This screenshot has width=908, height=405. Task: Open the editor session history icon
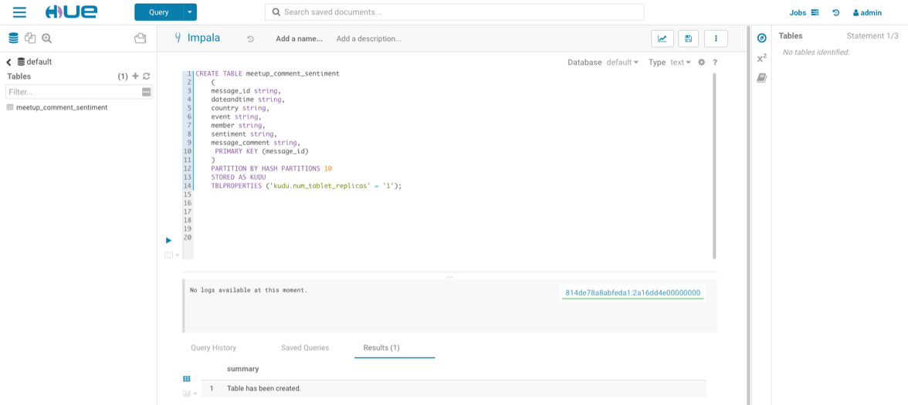click(250, 39)
